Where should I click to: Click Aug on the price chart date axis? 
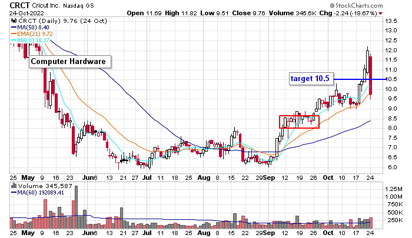(204, 178)
